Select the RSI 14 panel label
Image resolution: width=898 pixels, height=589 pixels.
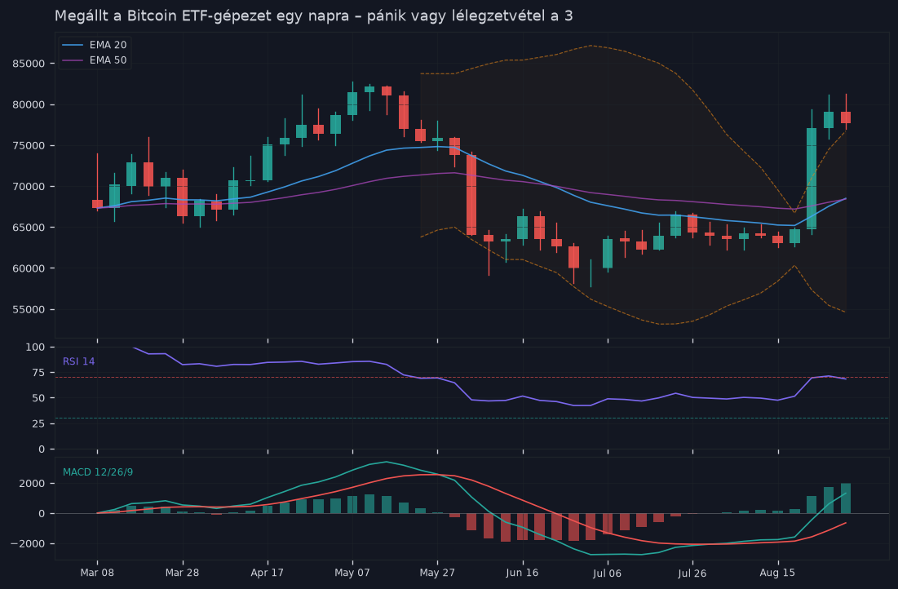(79, 361)
